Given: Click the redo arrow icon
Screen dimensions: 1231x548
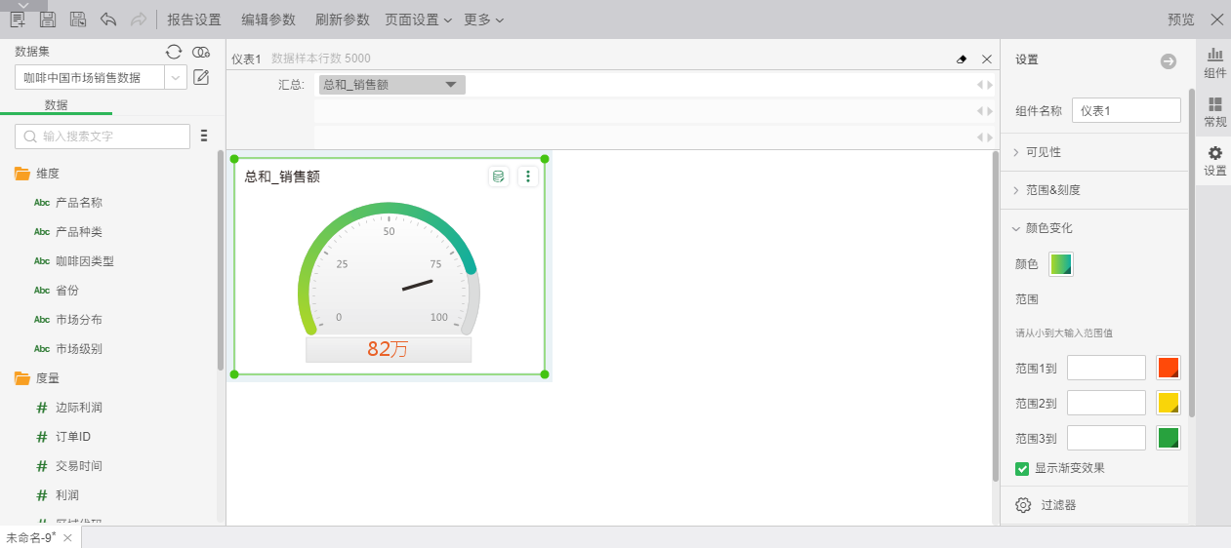Looking at the screenshot, I should coord(139,20).
